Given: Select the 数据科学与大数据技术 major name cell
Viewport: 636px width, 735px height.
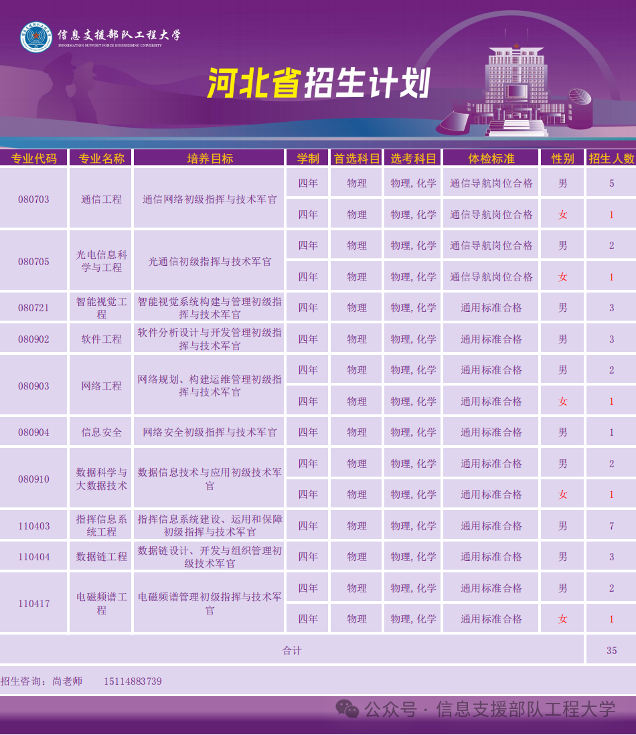Looking at the screenshot, I should point(101,479).
